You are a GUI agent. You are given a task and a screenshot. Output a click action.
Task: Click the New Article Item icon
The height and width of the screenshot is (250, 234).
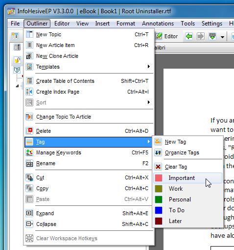pos(29,45)
